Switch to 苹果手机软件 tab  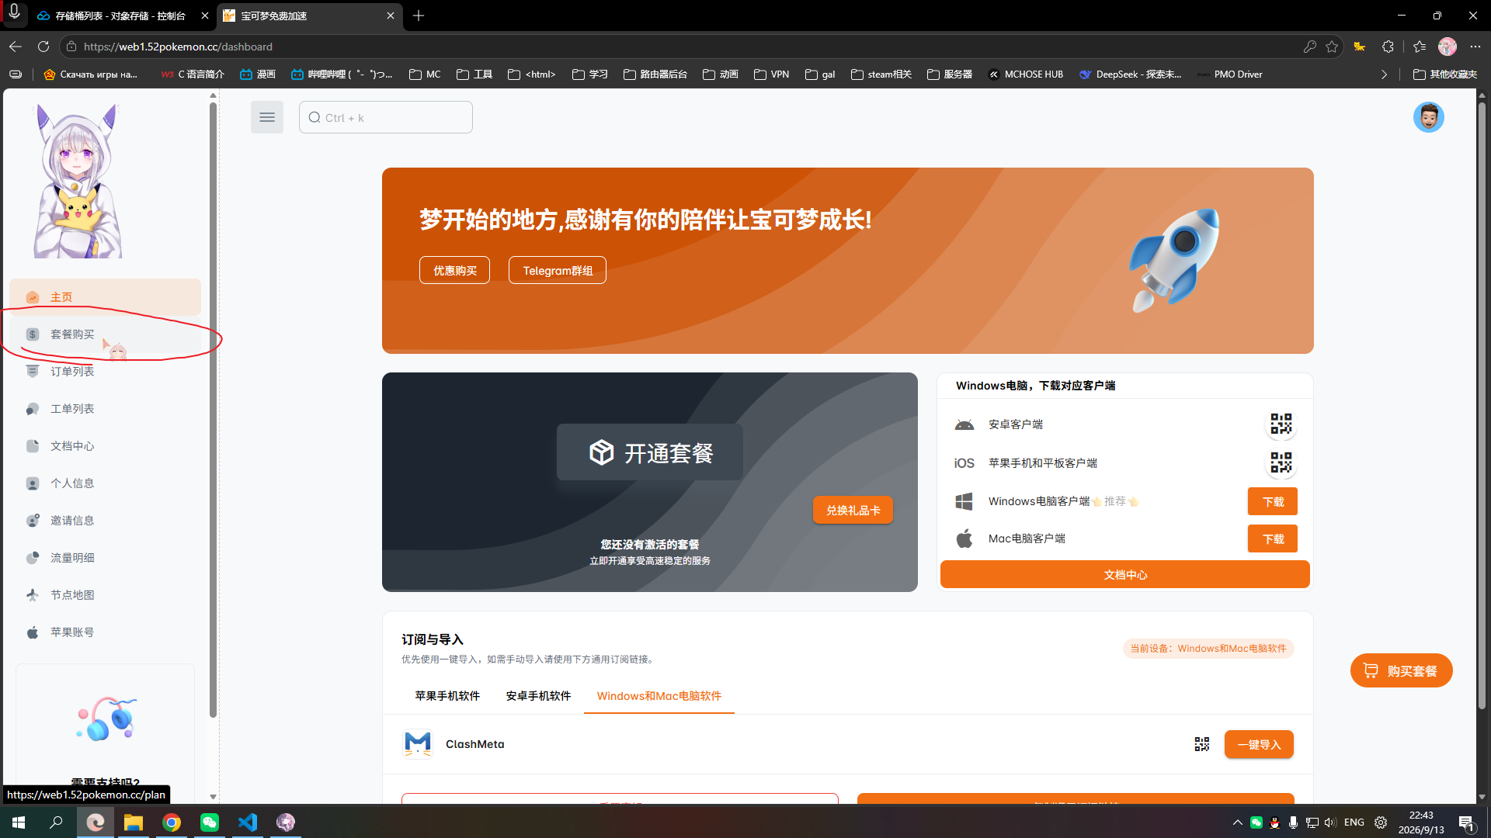pos(447,696)
